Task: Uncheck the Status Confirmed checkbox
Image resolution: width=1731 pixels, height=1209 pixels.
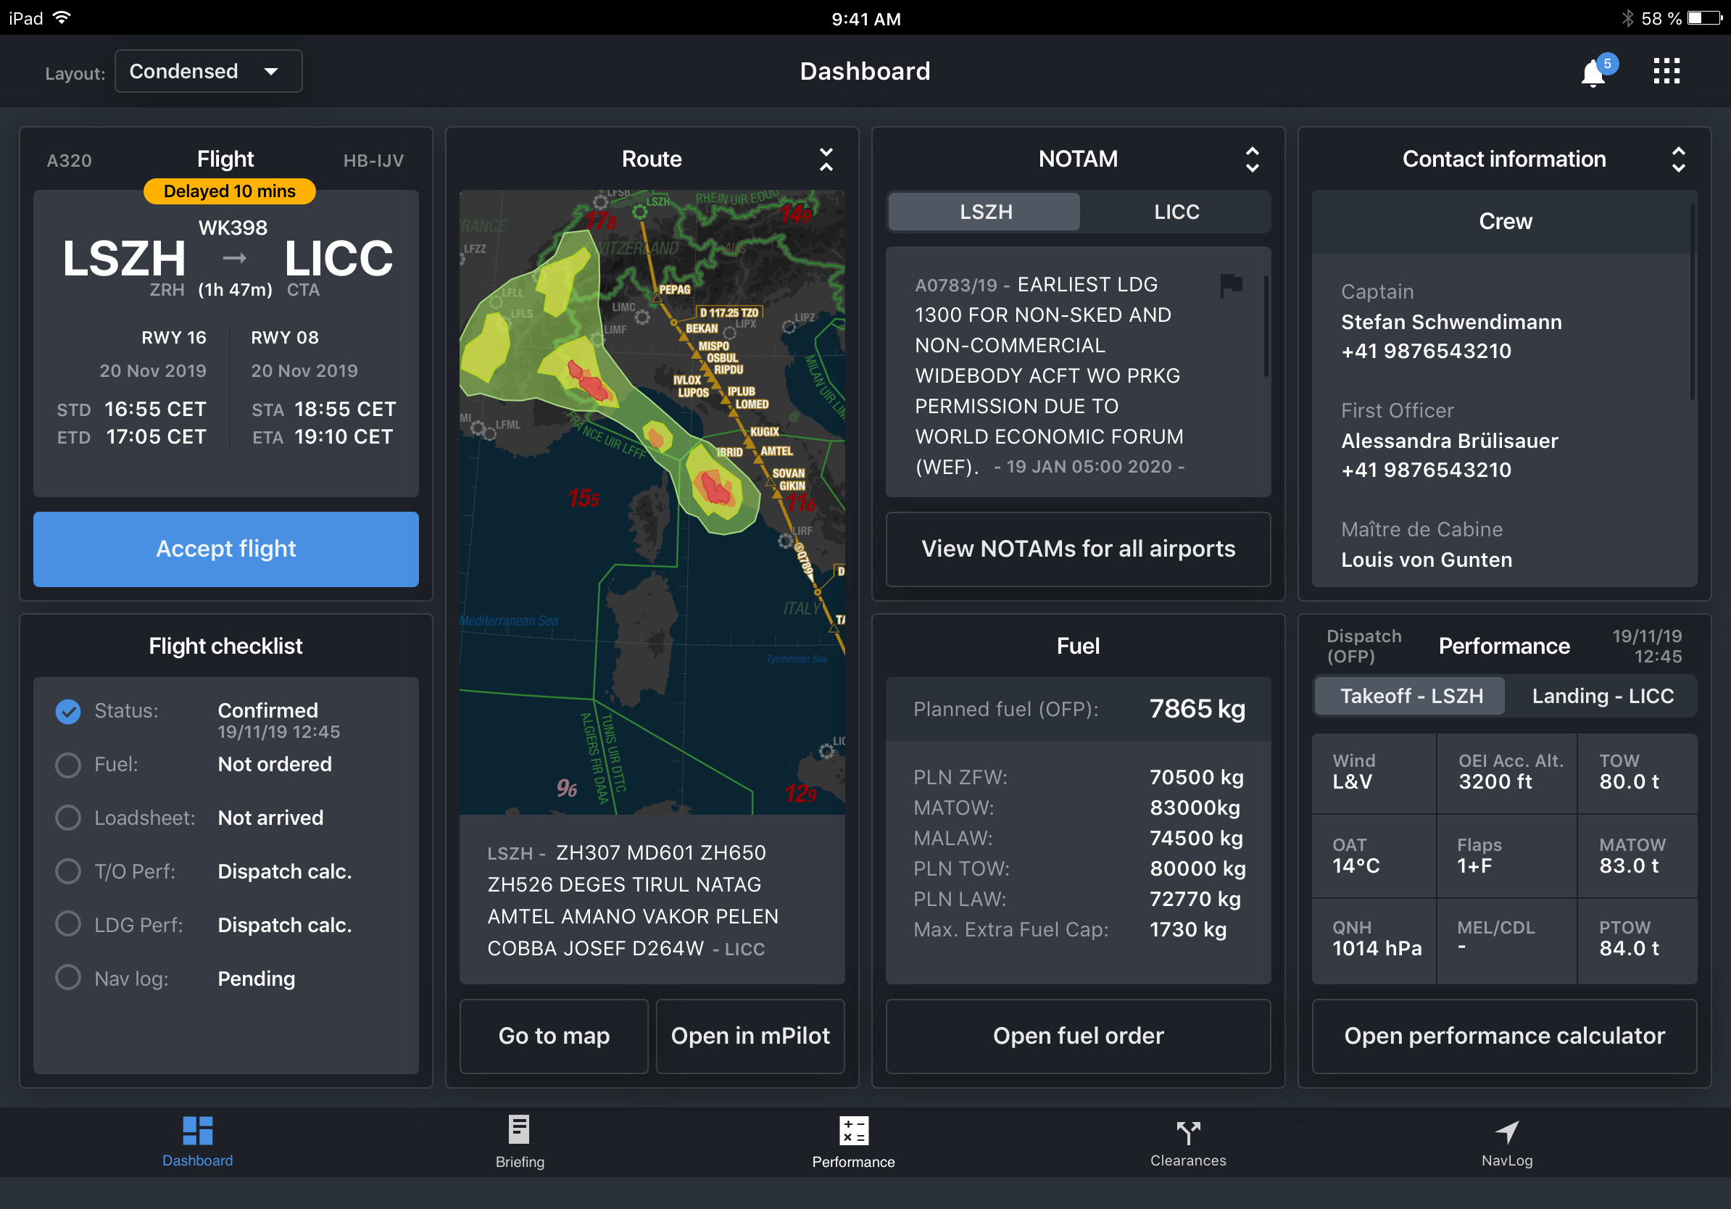Action: click(x=68, y=712)
